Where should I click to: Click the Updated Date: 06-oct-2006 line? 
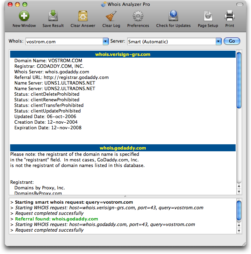[45, 116]
